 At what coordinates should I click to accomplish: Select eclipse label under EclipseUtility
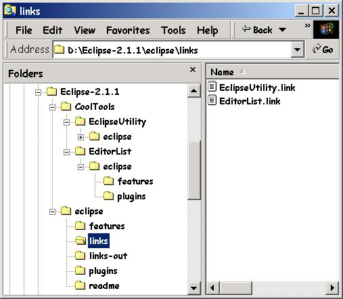tap(117, 137)
